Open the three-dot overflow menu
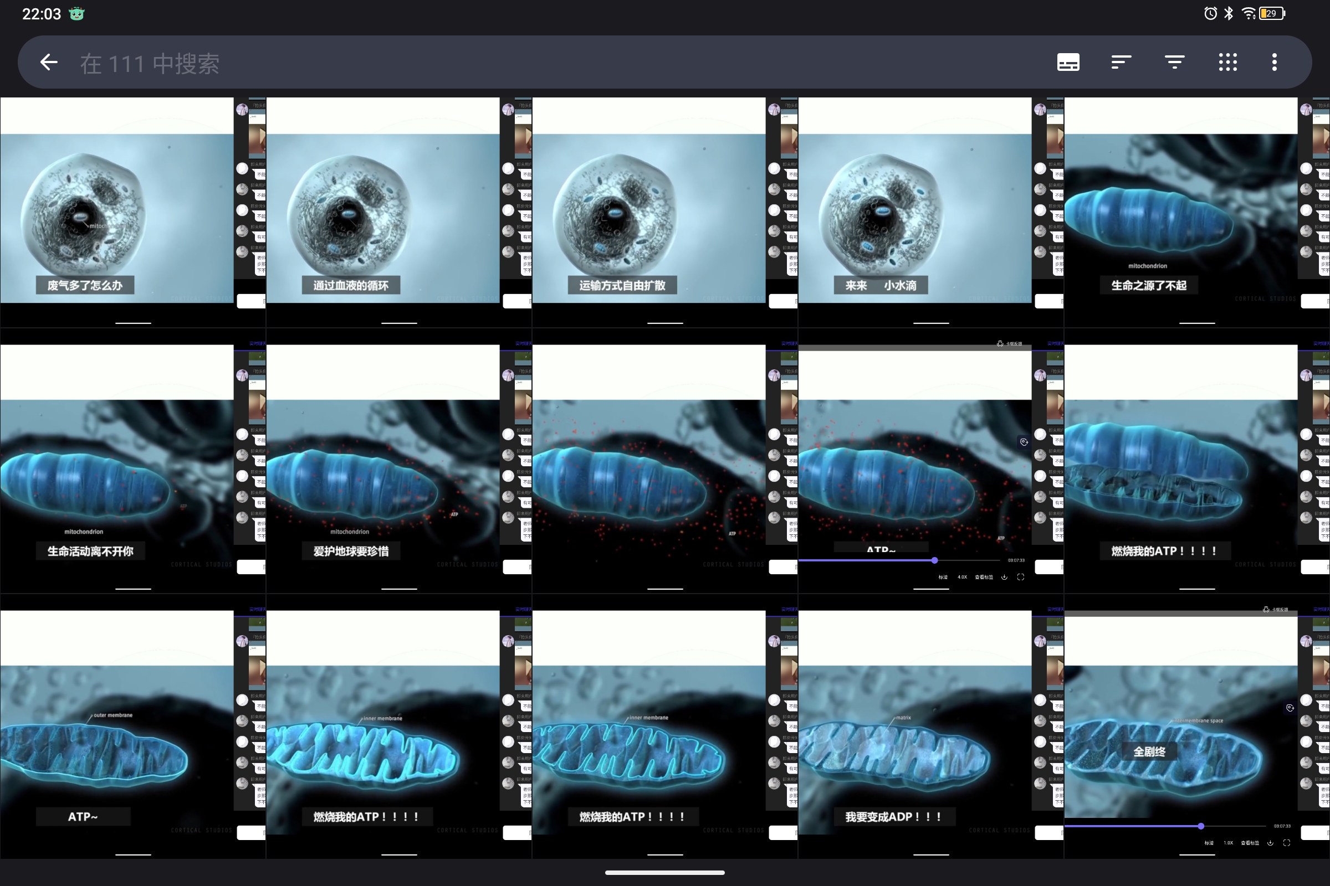The height and width of the screenshot is (886, 1330). (1274, 62)
